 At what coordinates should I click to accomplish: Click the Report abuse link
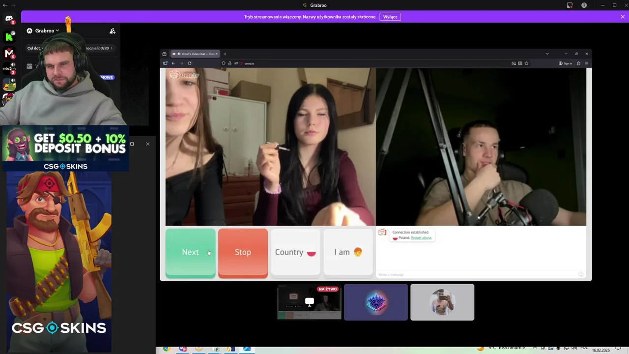click(x=421, y=237)
